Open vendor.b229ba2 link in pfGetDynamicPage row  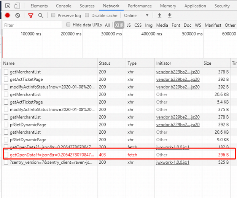click(x=178, y=125)
